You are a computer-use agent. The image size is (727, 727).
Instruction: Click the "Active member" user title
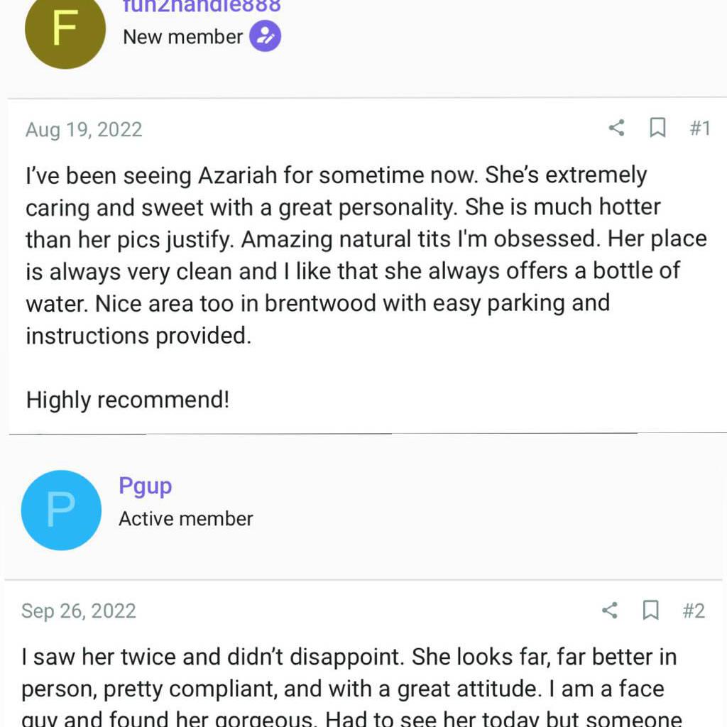[x=185, y=519]
